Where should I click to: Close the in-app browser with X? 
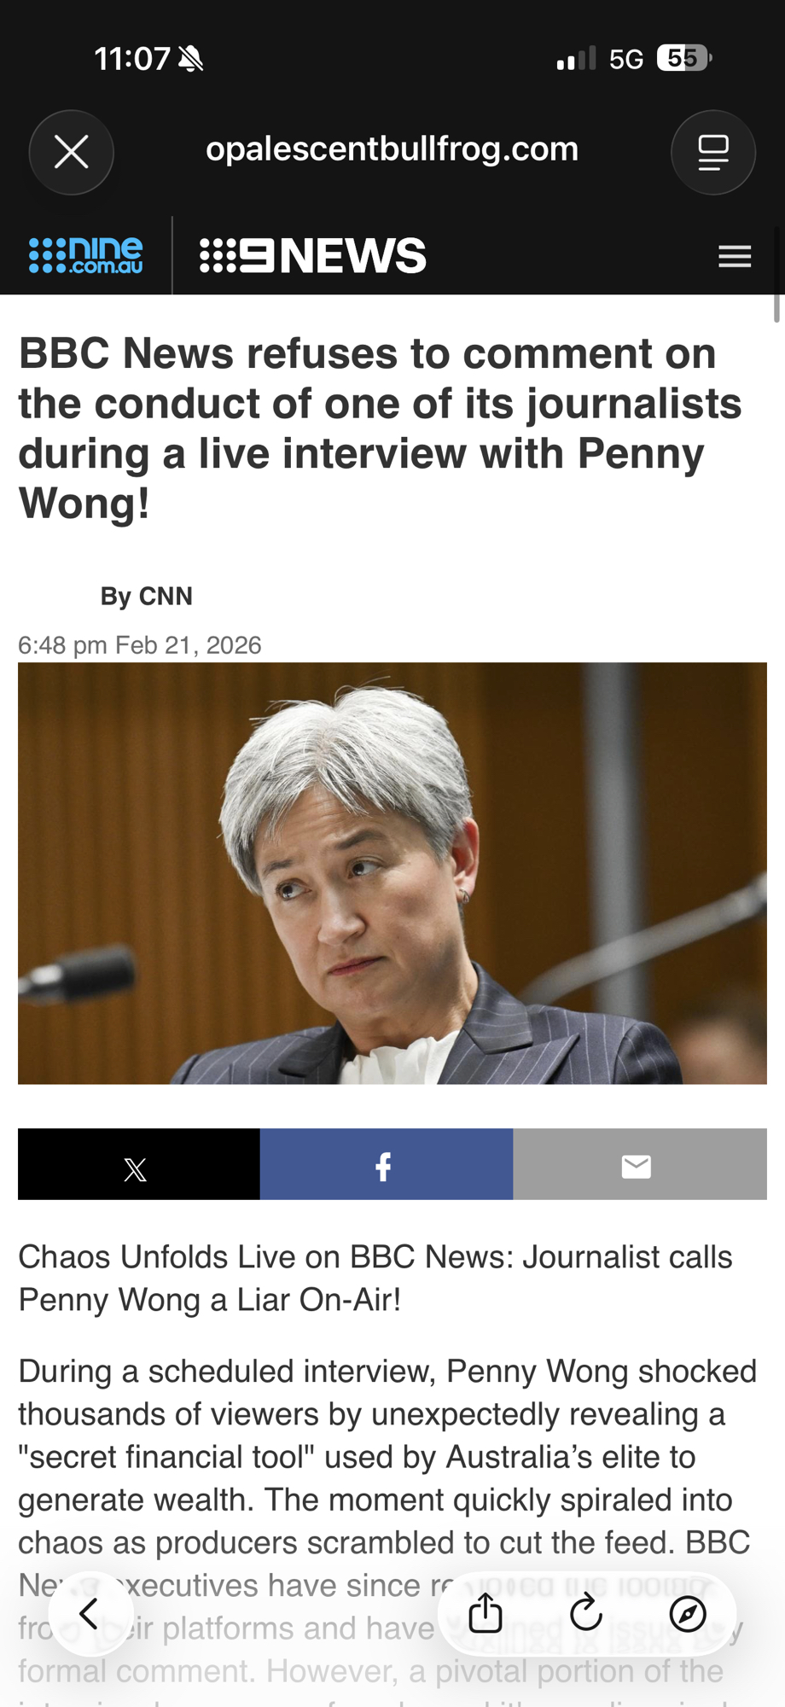(72, 153)
